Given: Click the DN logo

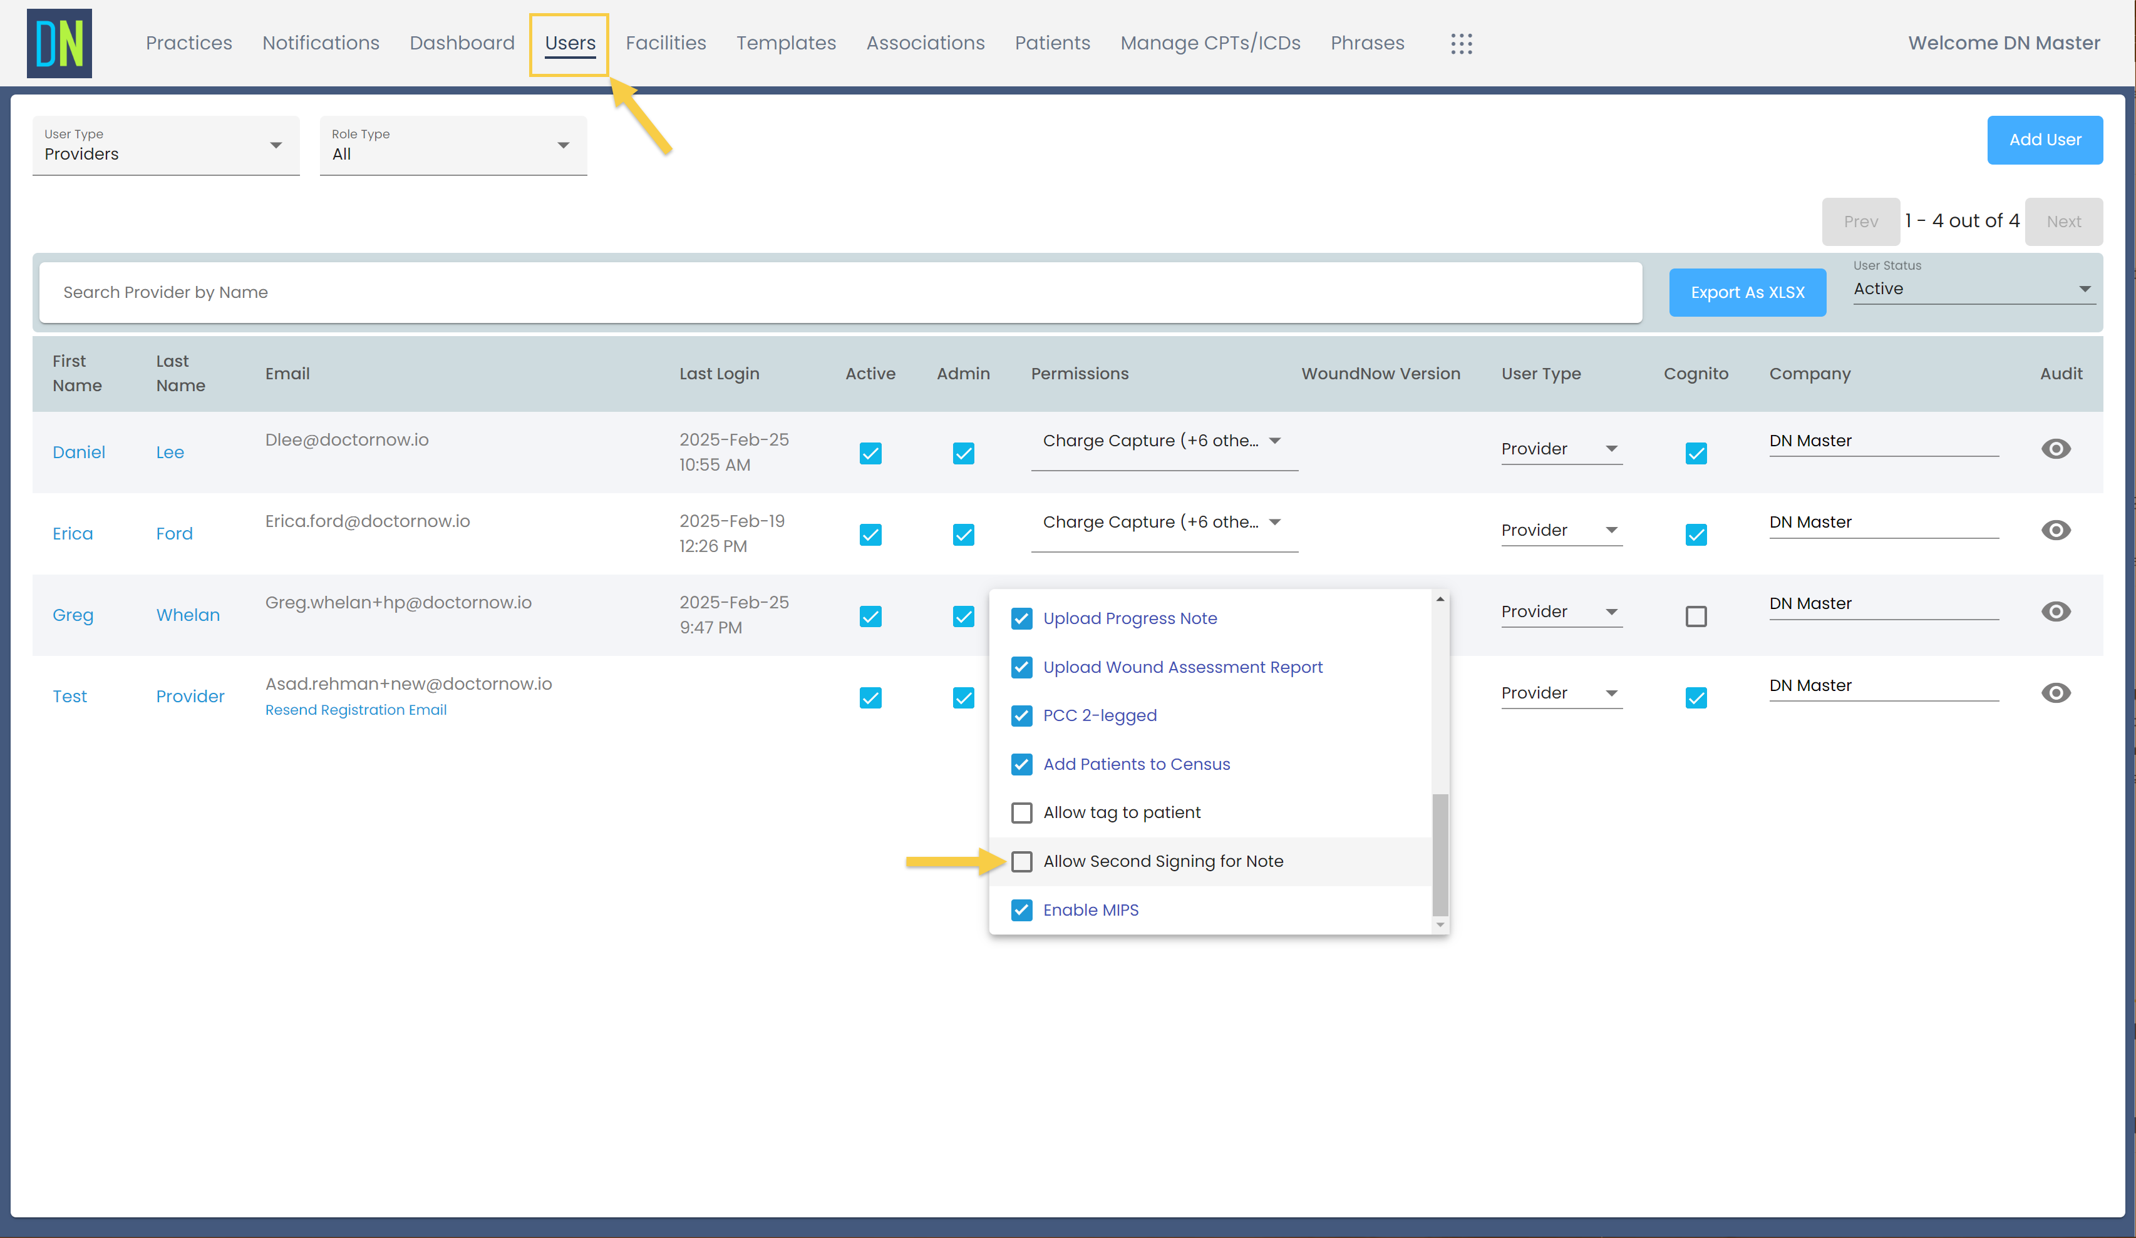Looking at the screenshot, I should pyautogui.click(x=58, y=43).
